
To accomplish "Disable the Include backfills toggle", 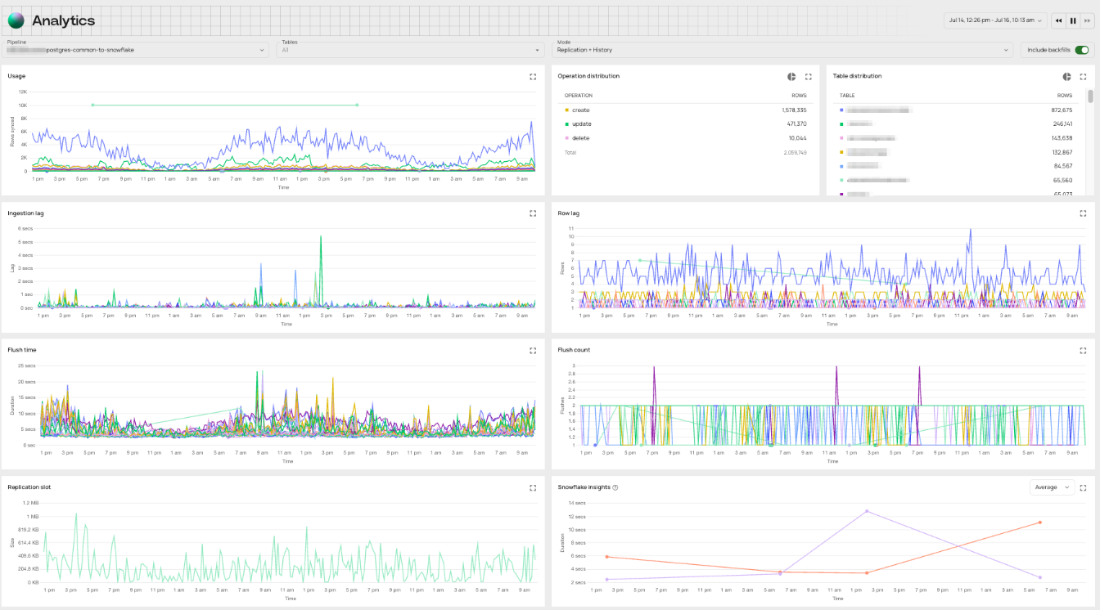I will pyautogui.click(x=1081, y=49).
